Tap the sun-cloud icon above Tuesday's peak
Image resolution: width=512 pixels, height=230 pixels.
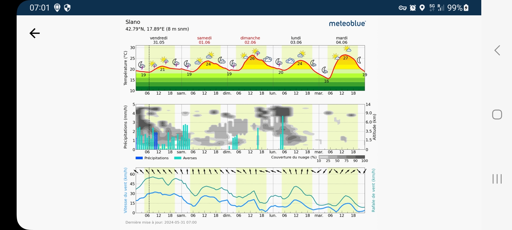(347, 49)
